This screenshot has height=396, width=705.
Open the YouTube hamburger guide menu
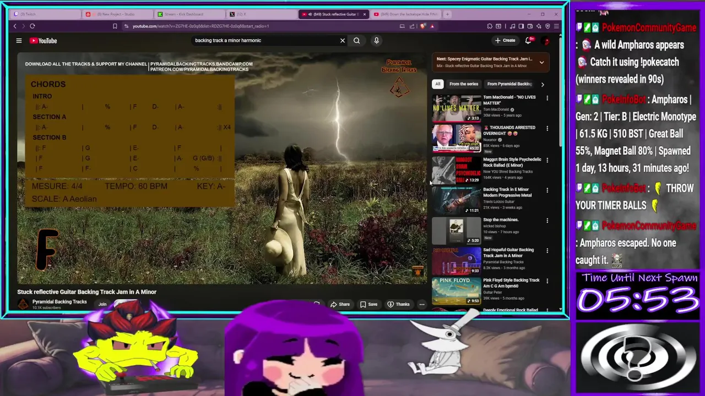[19, 40]
